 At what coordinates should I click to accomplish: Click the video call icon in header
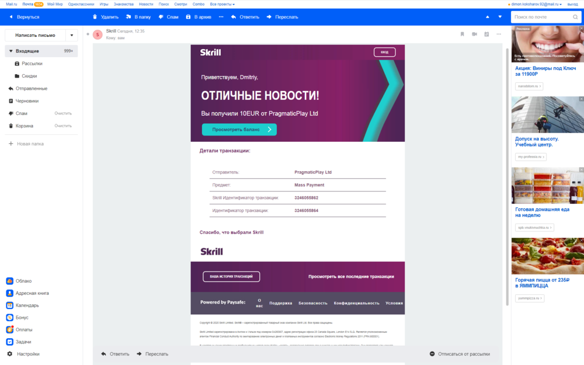[474, 34]
